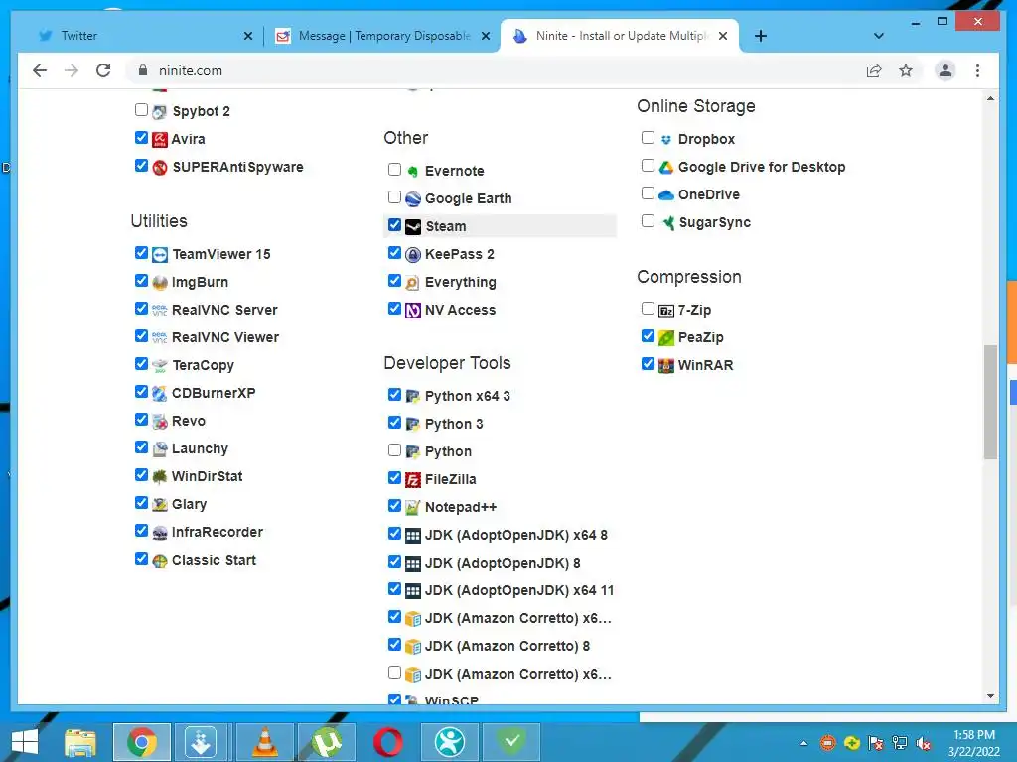The width and height of the screenshot is (1017, 762).
Task: Uncheck the Revo checkbox
Action: [141, 420]
